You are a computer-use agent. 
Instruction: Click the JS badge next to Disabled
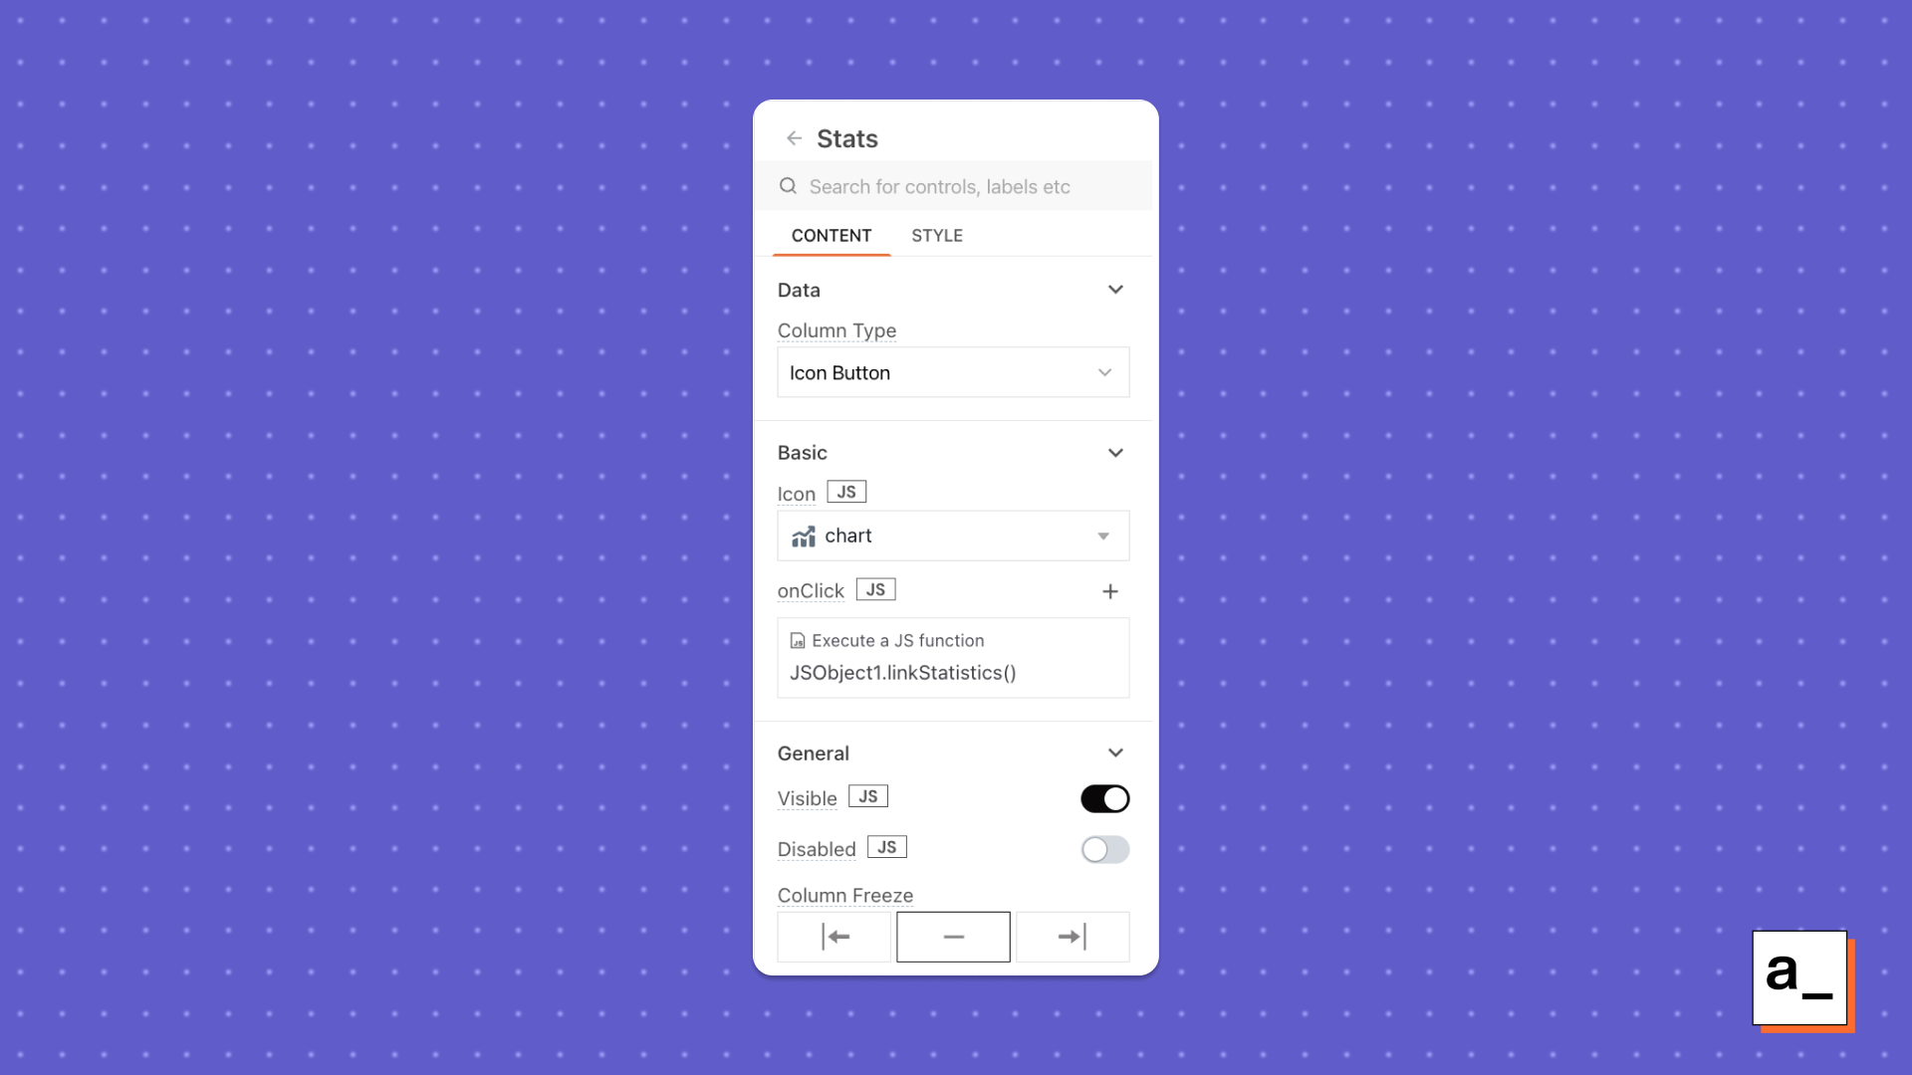click(886, 847)
